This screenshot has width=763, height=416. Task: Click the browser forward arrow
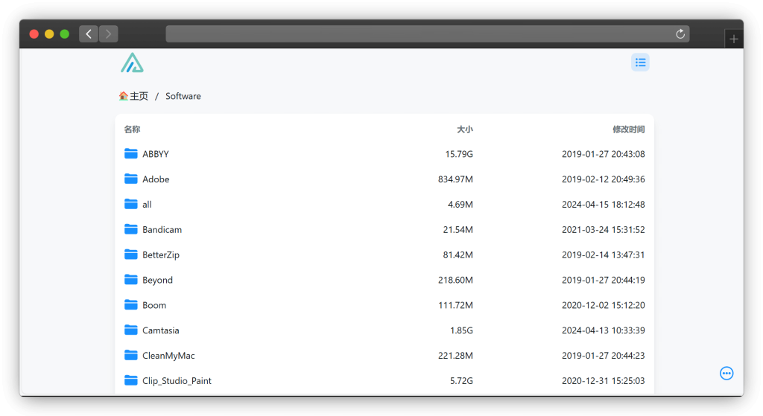point(109,34)
